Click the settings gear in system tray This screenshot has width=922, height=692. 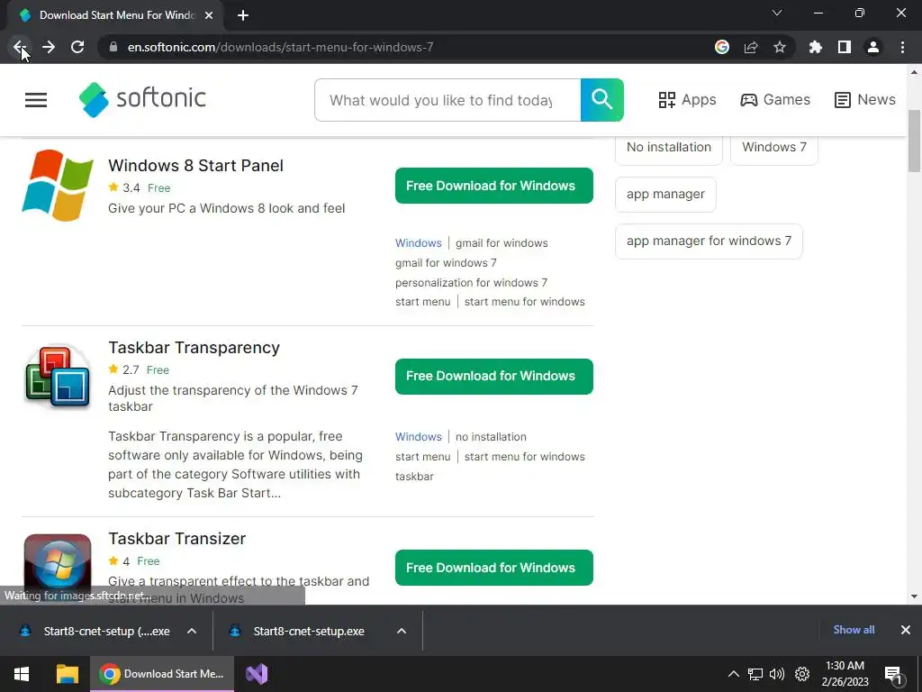click(802, 674)
